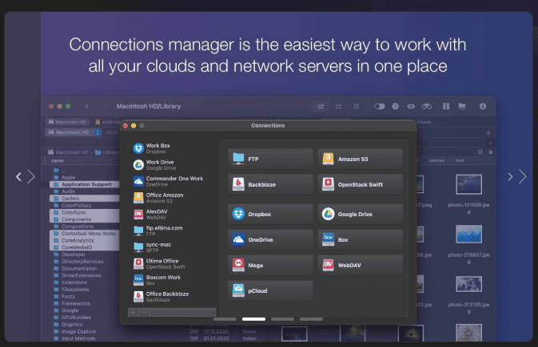Image resolution: width=538 pixels, height=347 pixels.
Task: Open sync-mac SFTP connection
Action: [169, 247]
